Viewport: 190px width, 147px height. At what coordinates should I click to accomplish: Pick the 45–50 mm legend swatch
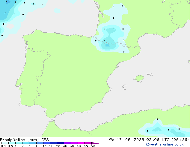point(88,143)
